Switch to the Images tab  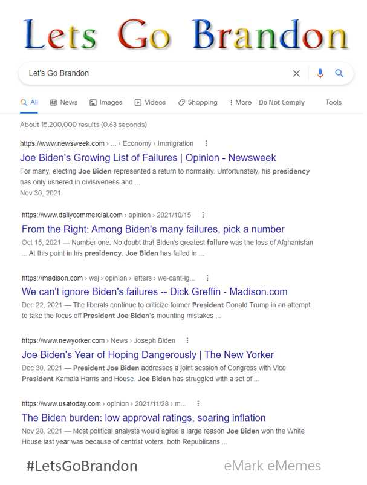tap(106, 102)
